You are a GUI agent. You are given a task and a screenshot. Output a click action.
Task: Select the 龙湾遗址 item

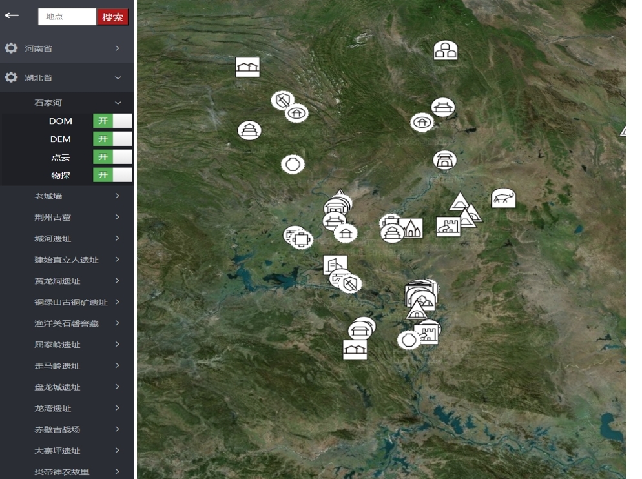(67, 408)
